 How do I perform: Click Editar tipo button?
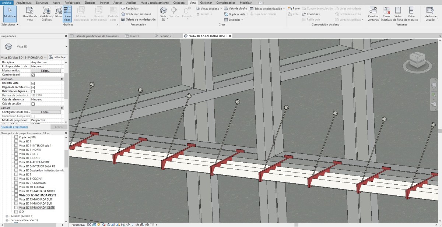pos(57,57)
